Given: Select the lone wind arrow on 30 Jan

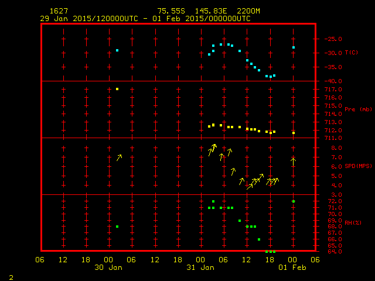Looking at the screenshot, I should click(x=120, y=157).
